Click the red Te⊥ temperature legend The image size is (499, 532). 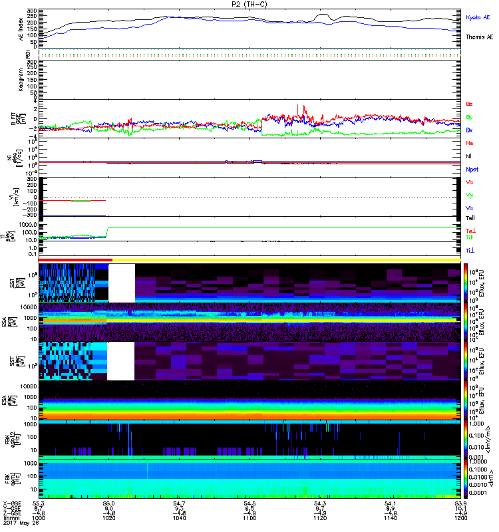(x=470, y=231)
